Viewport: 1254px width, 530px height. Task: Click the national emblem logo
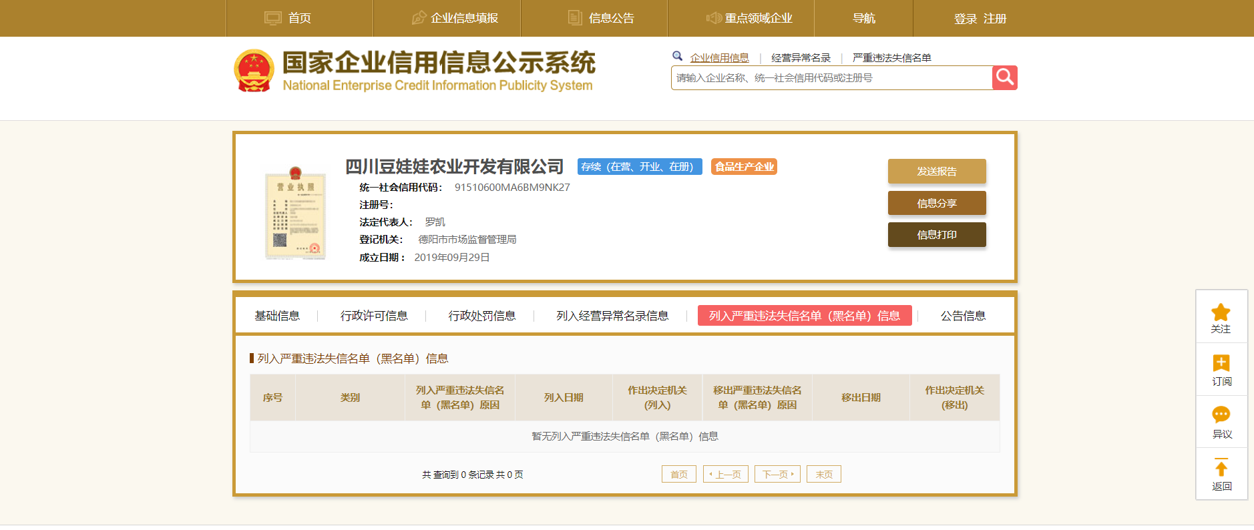(x=254, y=71)
